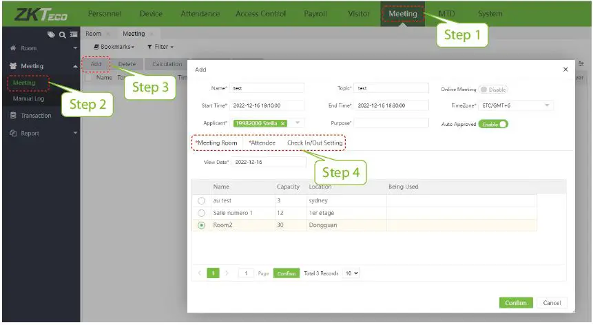Image resolution: width=593 pixels, height=325 pixels.
Task: Tick the select-all checkbox beside Name column
Action: [x=88, y=78]
